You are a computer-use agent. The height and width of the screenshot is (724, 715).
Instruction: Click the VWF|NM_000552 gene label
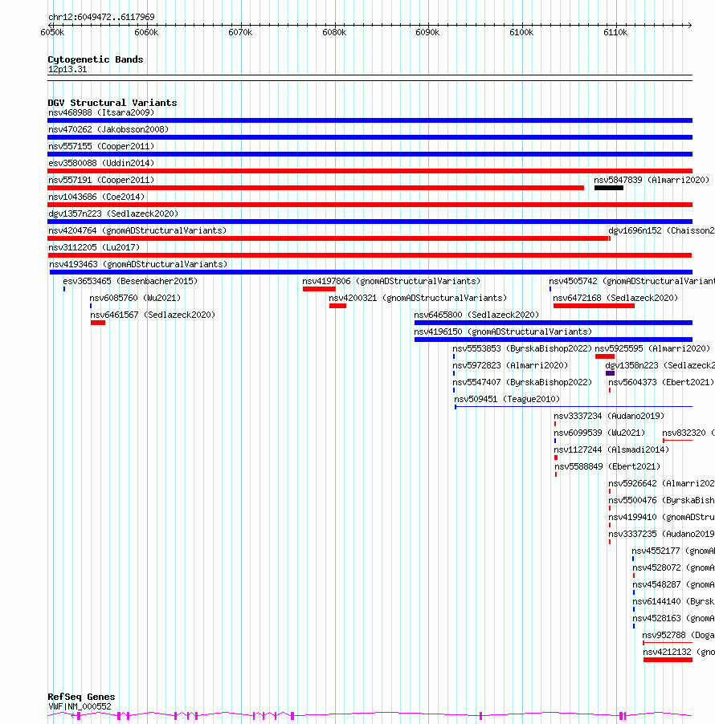coord(80,706)
